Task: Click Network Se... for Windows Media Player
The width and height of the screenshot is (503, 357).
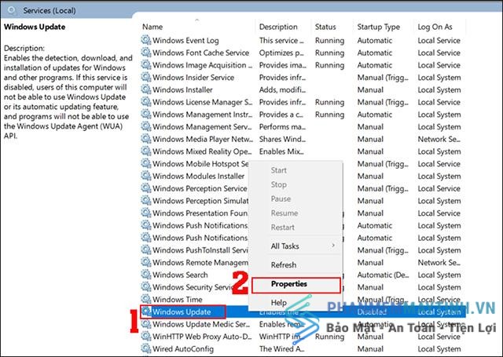Action: tap(439, 139)
